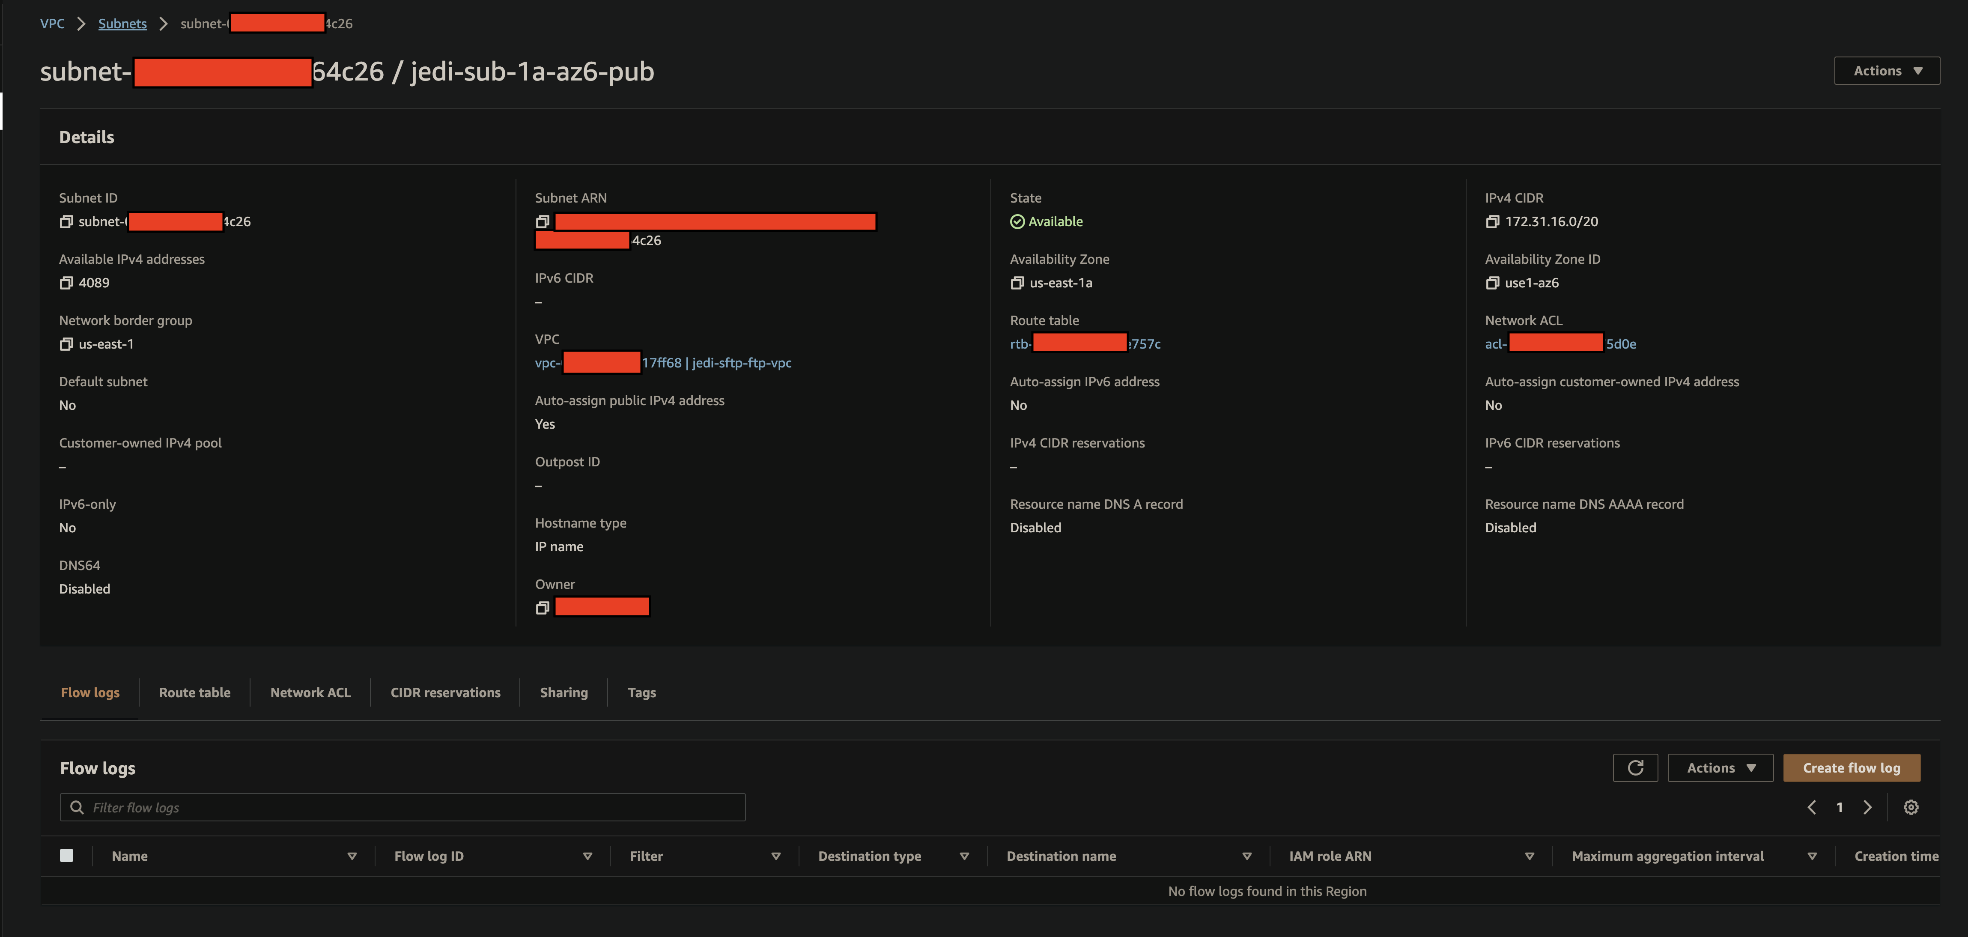This screenshot has height=937, width=1968.
Task: Sort by Flow log ID column
Action: point(587,856)
